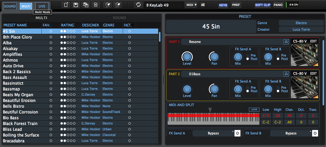Image resolution: width=326 pixels, height=147 pixels.
Task: Open the CS-80 V synth thumbnail in Part 1
Action: click(x=305, y=55)
